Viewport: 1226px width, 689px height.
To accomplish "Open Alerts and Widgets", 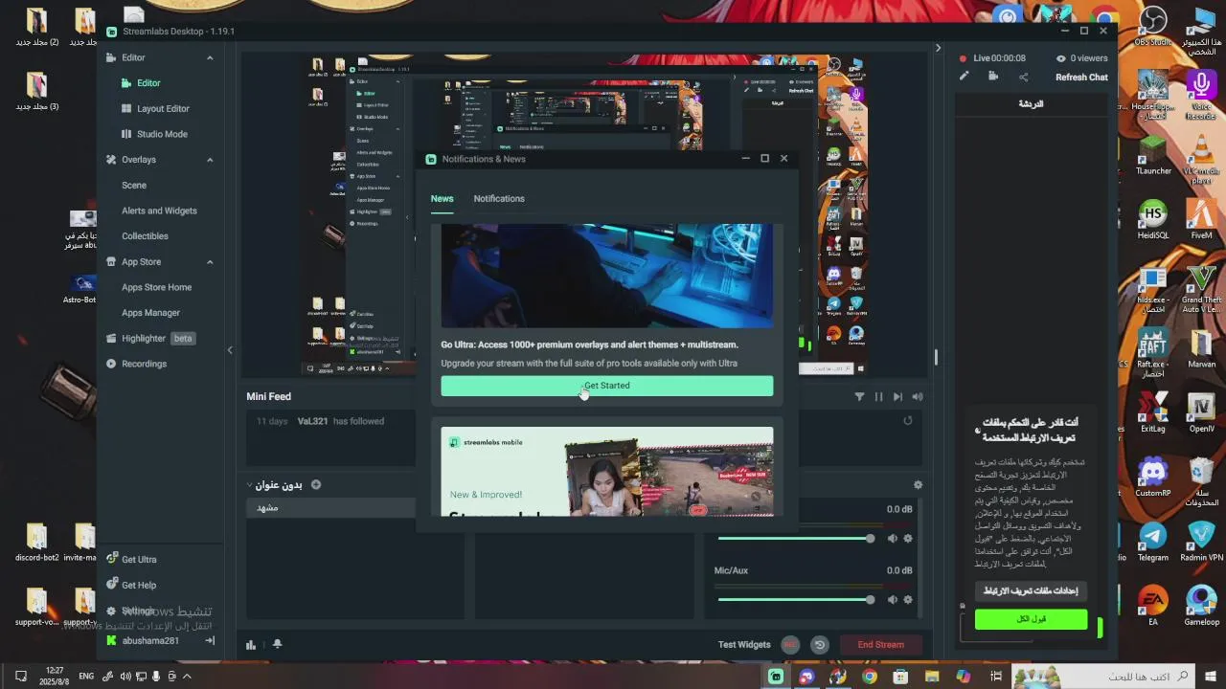I will [x=159, y=211].
